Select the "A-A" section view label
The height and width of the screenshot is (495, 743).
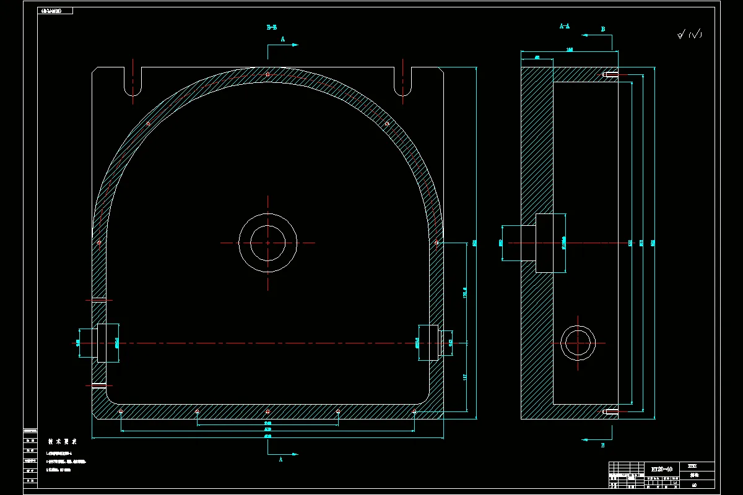(565, 27)
